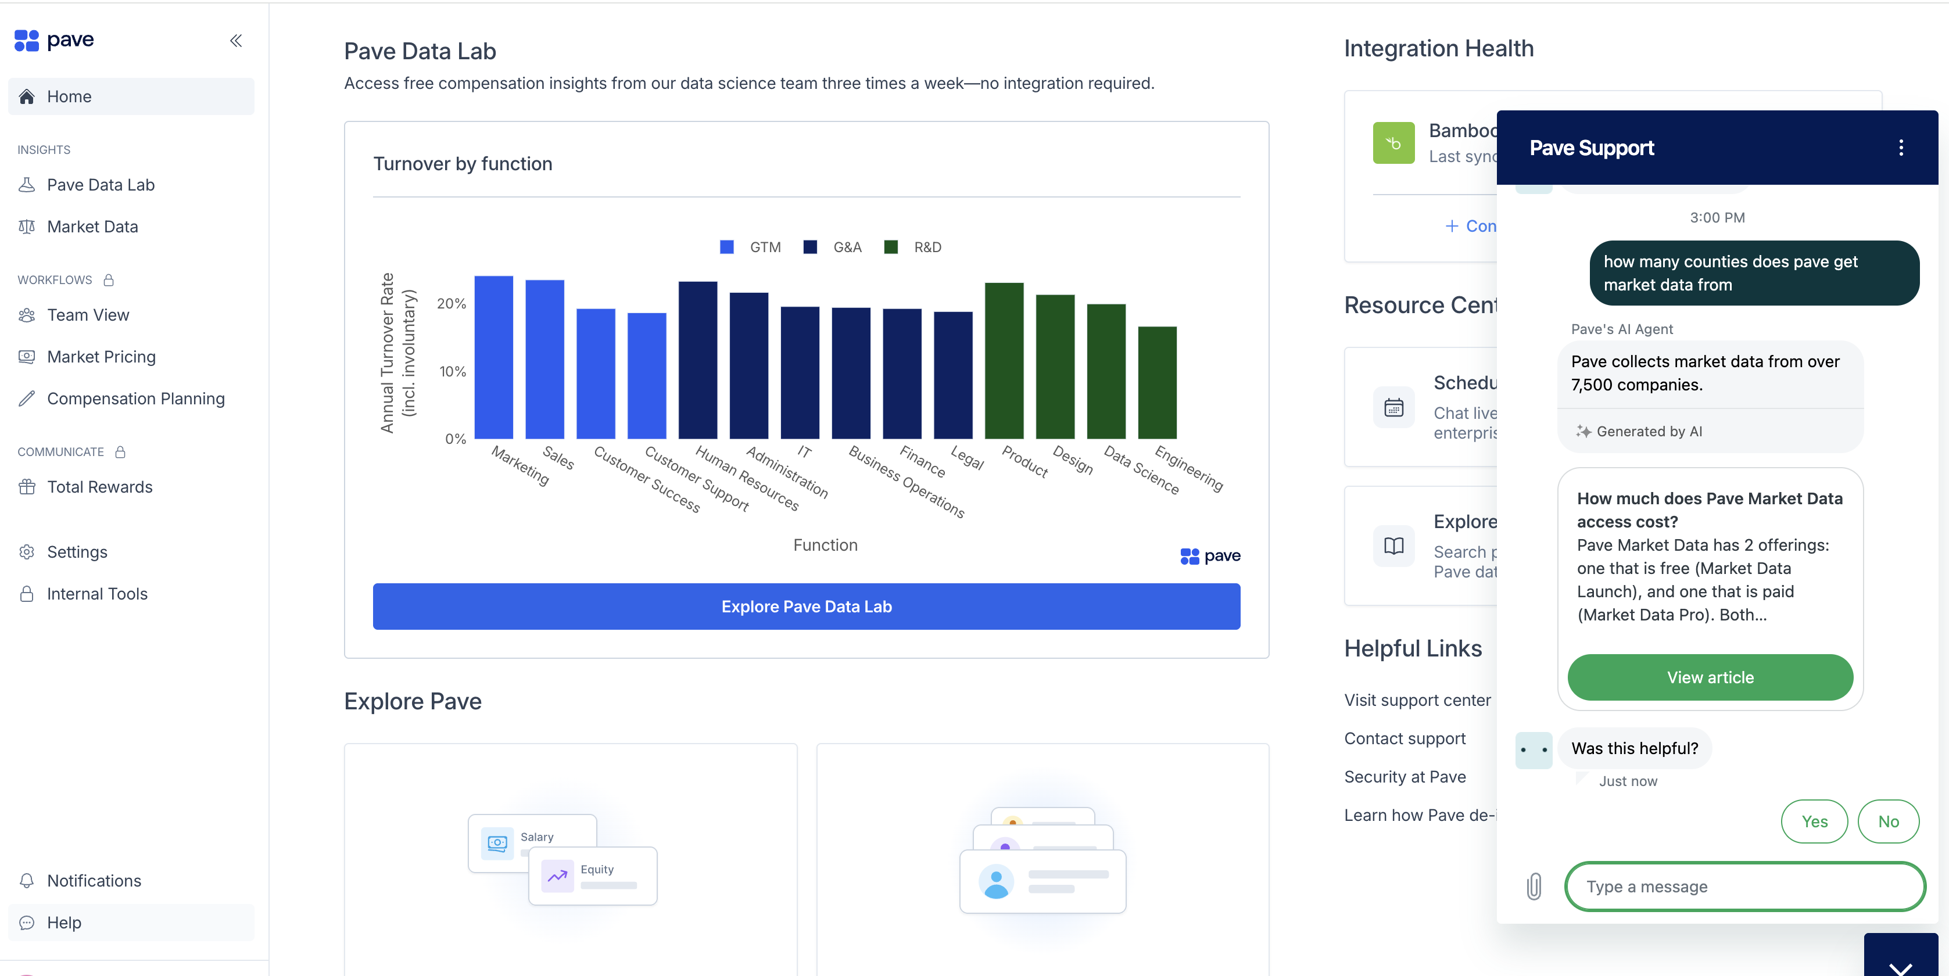The width and height of the screenshot is (1949, 976).
Task: Click the Generated by AI sparkle icon
Action: pos(1583,431)
